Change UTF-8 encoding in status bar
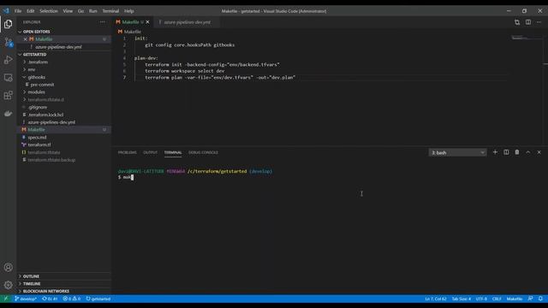This screenshot has height=308, width=548. [x=481, y=299]
